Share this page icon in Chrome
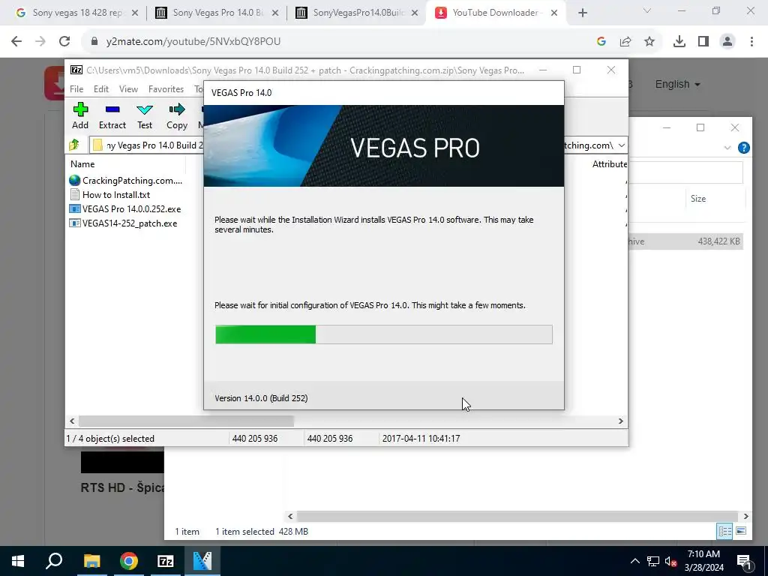This screenshot has height=576, width=768. coord(625,42)
